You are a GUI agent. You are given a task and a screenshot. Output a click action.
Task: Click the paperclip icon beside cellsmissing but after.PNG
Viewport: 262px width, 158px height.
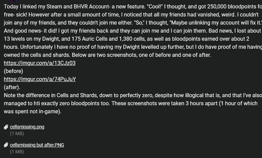6,145
